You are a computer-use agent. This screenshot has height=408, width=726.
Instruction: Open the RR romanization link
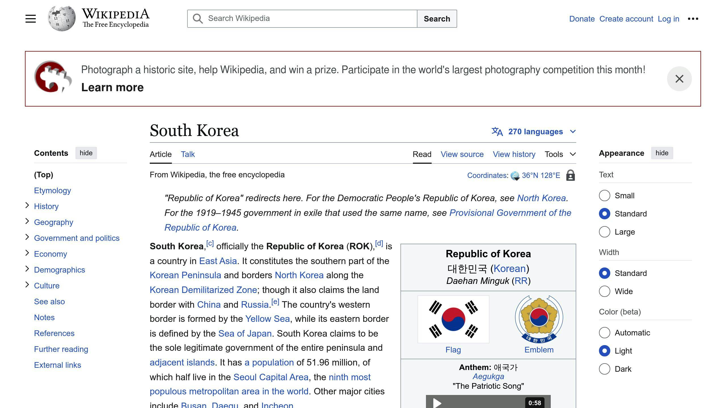coord(521,281)
